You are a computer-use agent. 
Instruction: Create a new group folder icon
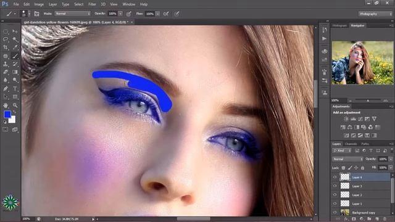point(369,220)
